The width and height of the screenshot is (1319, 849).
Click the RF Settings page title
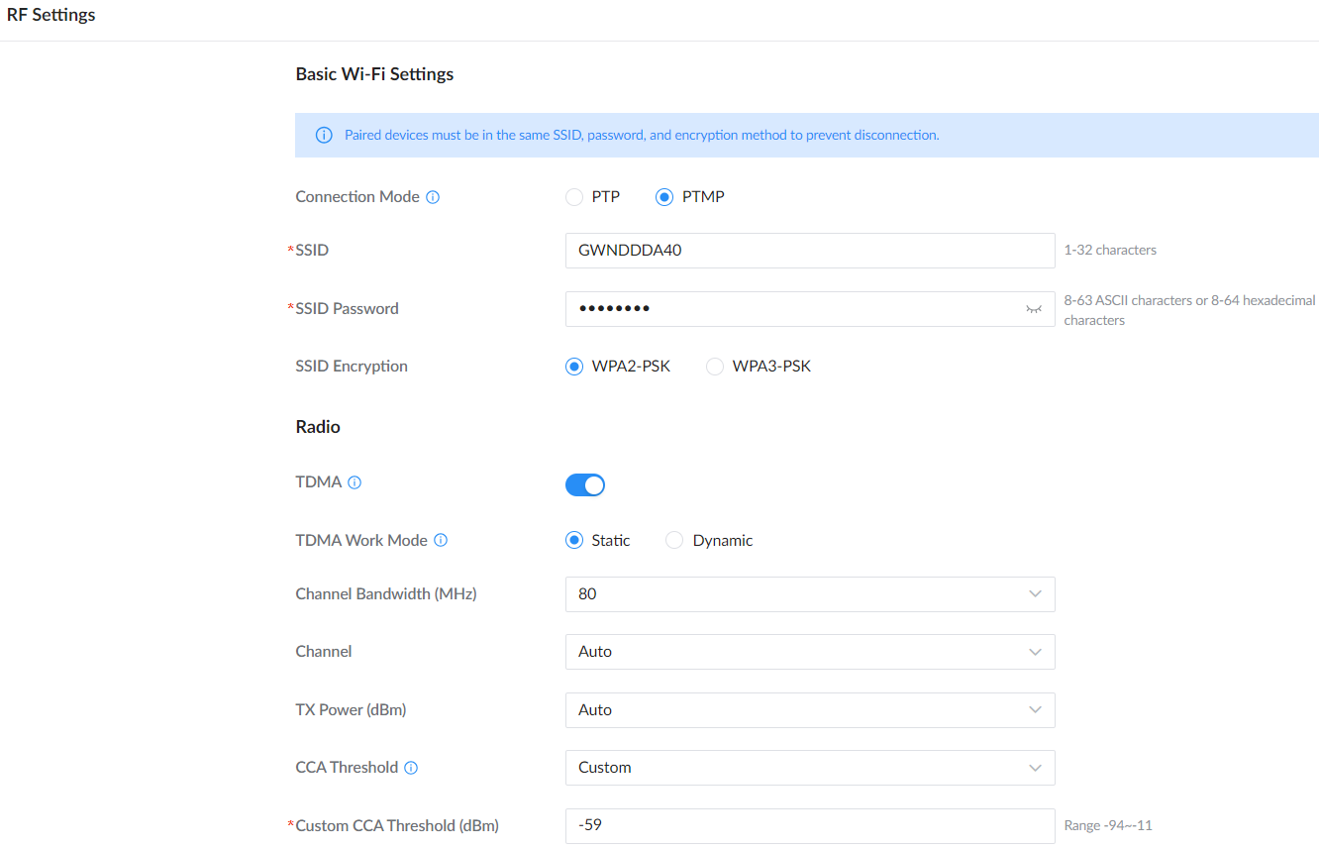[x=51, y=15]
